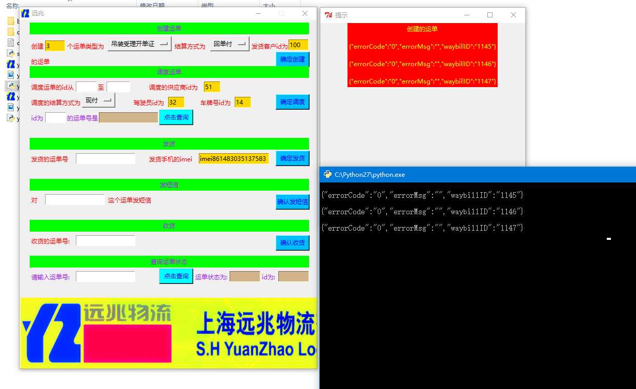Click the Python icon in console title bar

(x=328, y=174)
